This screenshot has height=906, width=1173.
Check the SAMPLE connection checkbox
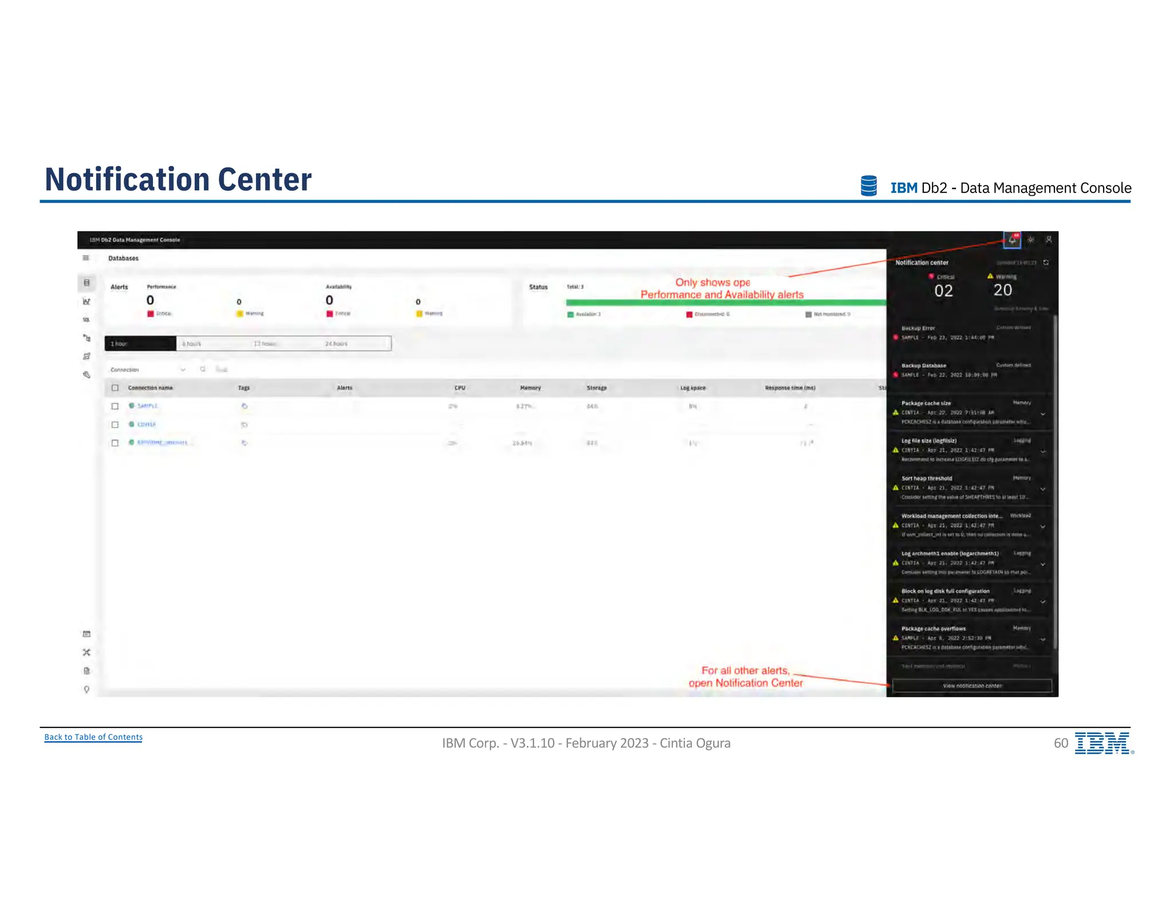pyautogui.click(x=115, y=406)
